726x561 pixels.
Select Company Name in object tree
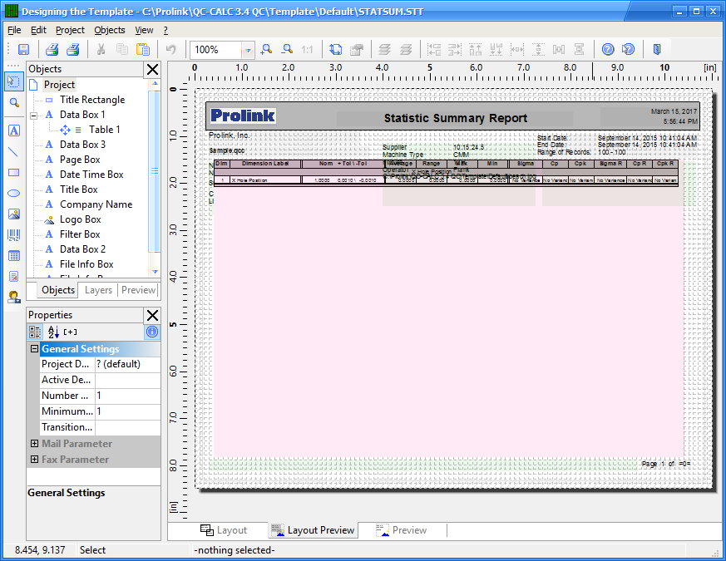[96, 204]
